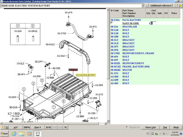Click the Additional reference button
183x137 pixels.
click(161, 6)
